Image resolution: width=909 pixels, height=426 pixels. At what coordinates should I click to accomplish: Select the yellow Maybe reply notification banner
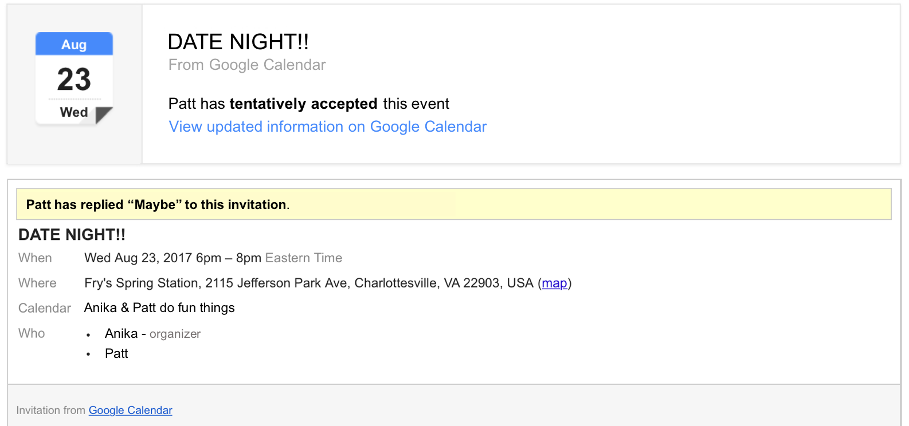(453, 204)
